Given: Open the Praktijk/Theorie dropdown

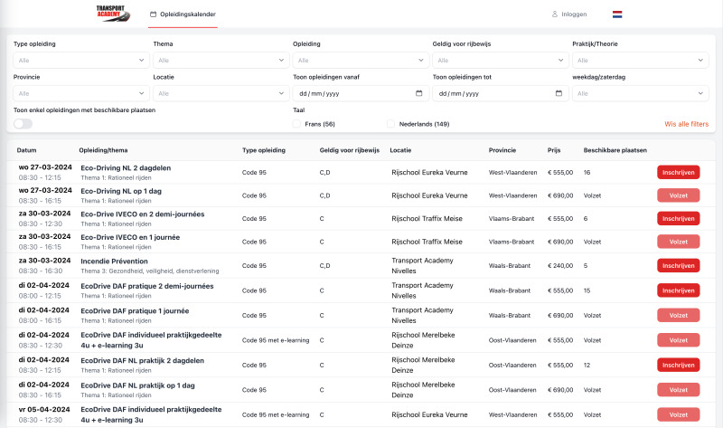Looking at the screenshot, I should click(640, 61).
